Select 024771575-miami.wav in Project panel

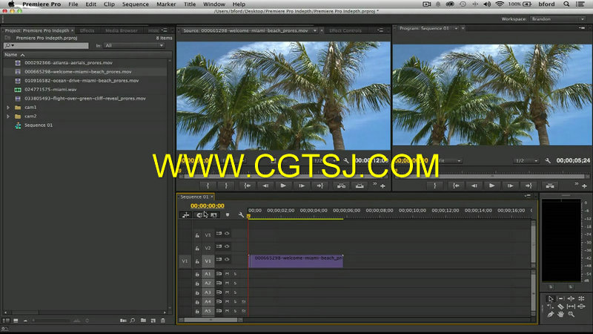point(50,90)
